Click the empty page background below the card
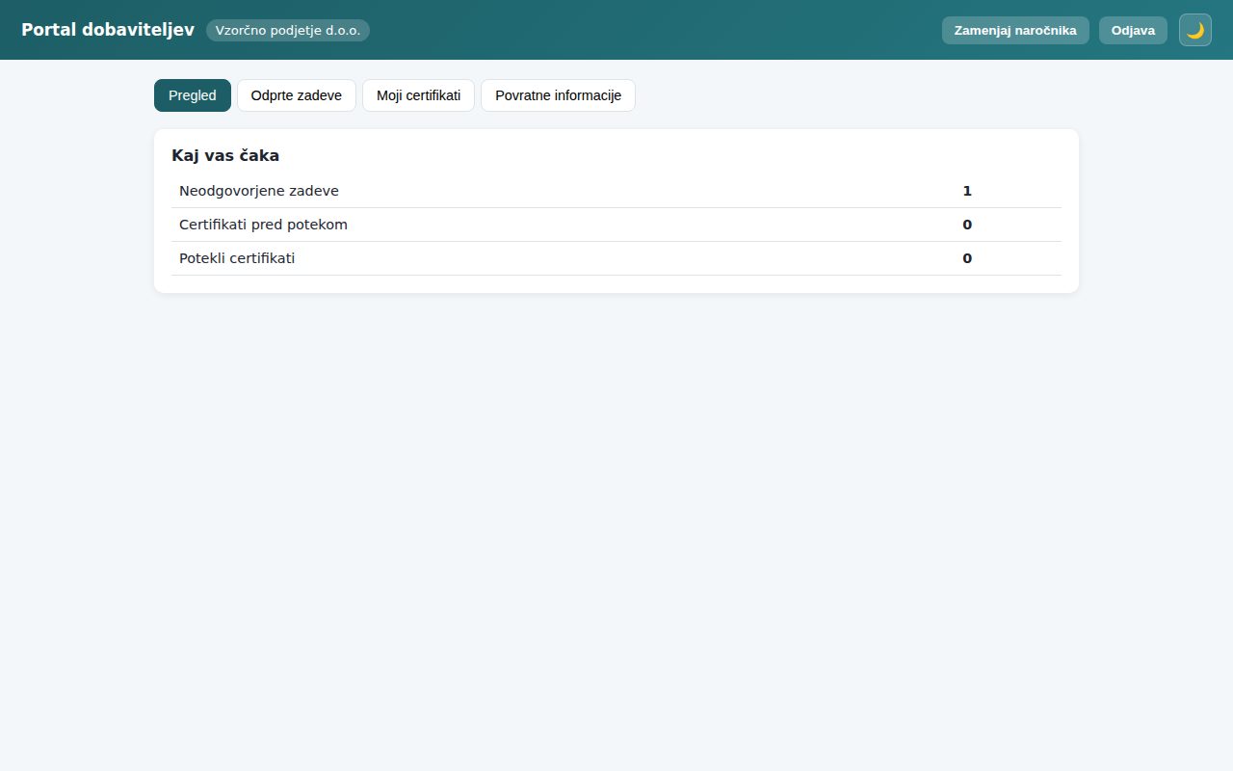Image resolution: width=1233 pixels, height=771 pixels. (x=616, y=530)
